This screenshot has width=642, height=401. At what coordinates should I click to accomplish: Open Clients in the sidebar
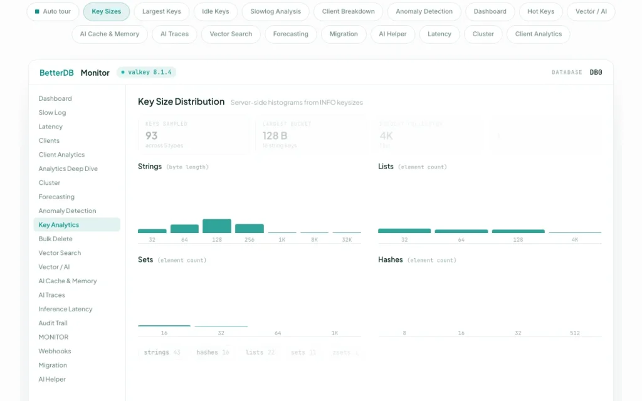pyautogui.click(x=77, y=140)
